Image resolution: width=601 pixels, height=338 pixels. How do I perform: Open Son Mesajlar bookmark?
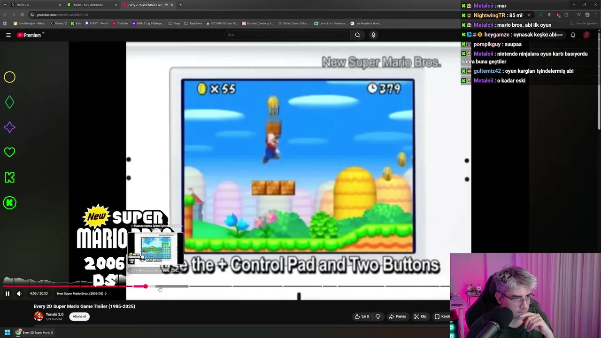30,23
